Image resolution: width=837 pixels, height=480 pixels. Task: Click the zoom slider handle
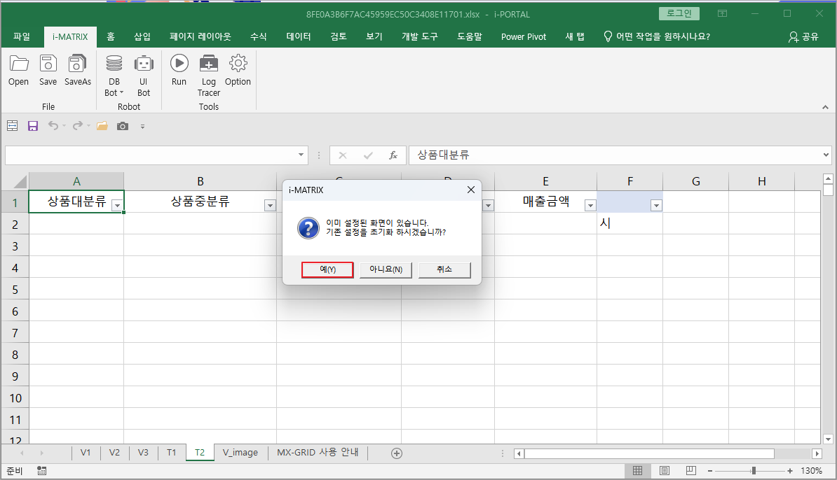(754, 471)
